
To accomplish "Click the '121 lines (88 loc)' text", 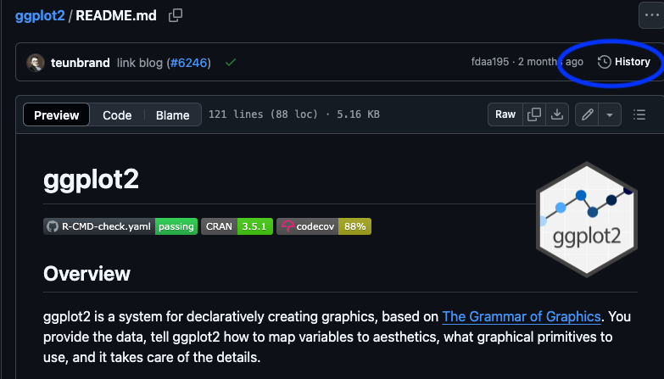I will [263, 114].
